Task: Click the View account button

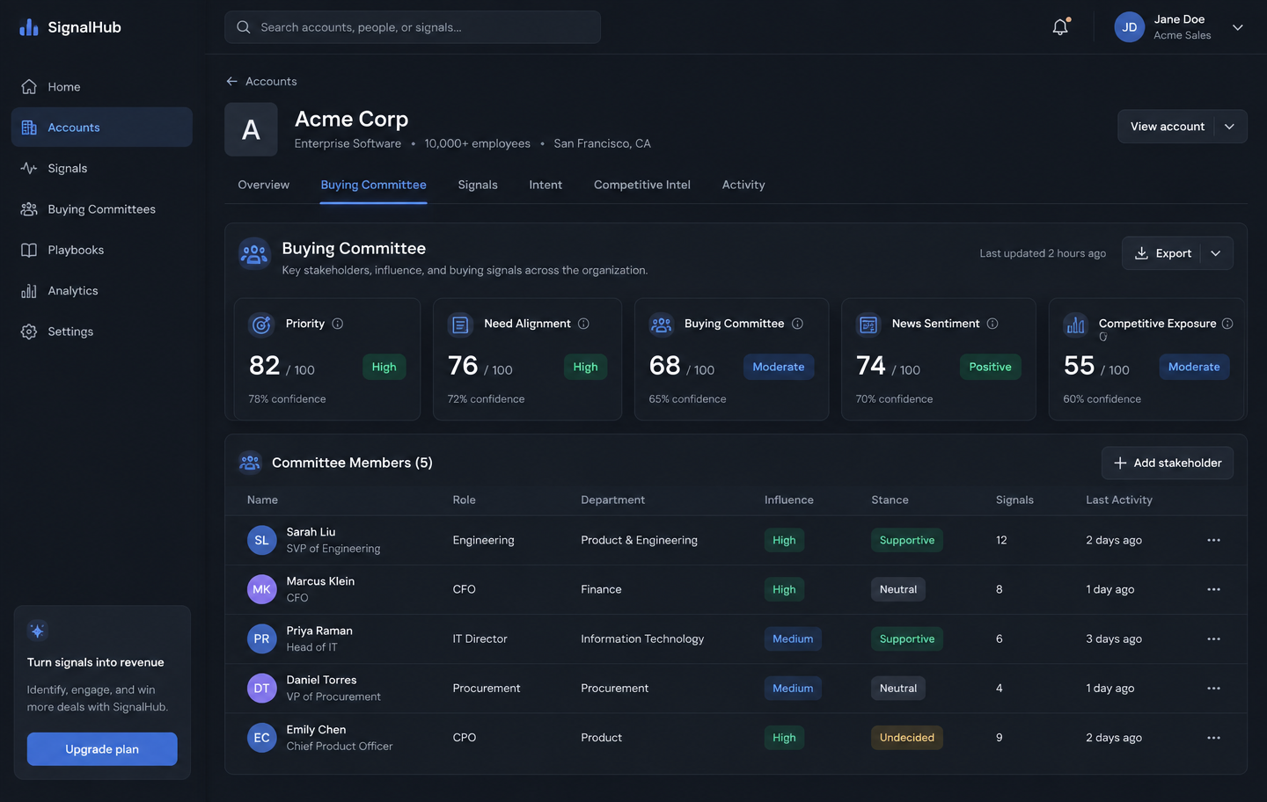Action: (x=1167, y=127)
